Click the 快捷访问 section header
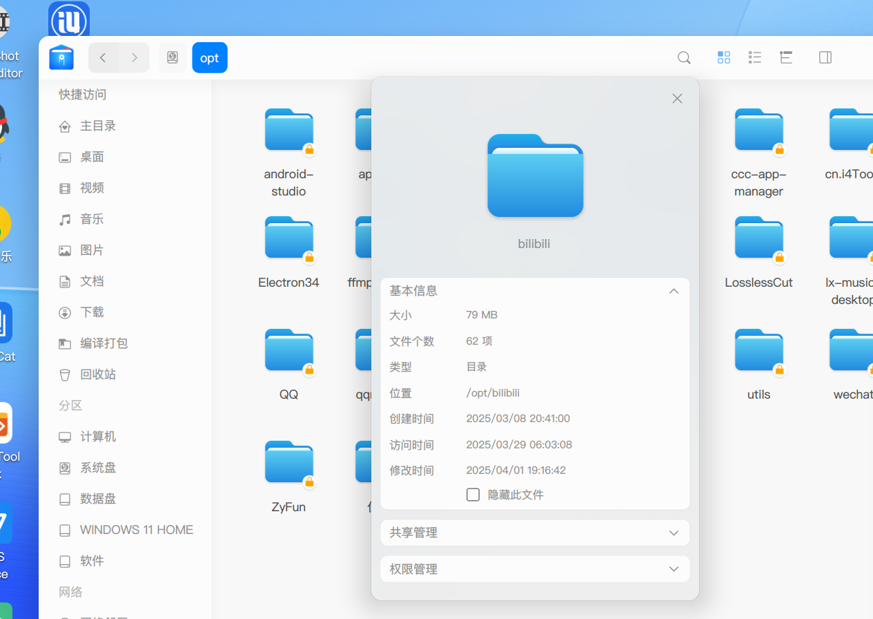The height and width of the screenshot is (619, 873). point(82,95)
